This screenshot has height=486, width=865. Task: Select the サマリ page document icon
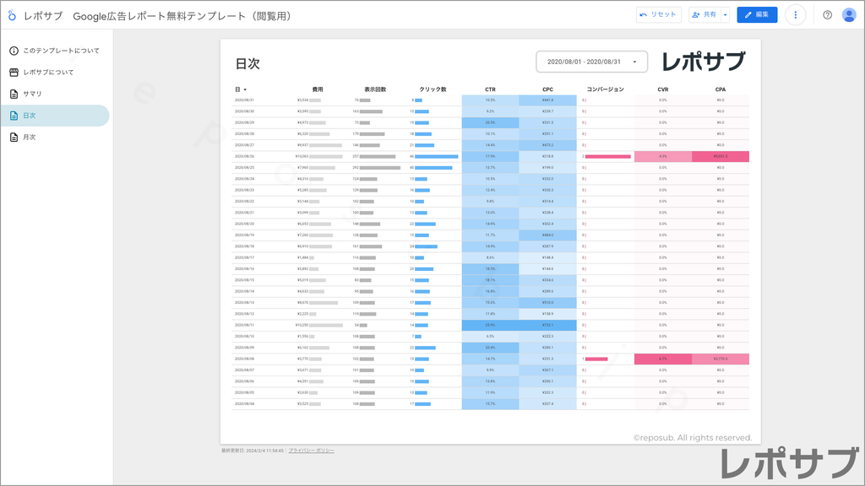point(12,94)
